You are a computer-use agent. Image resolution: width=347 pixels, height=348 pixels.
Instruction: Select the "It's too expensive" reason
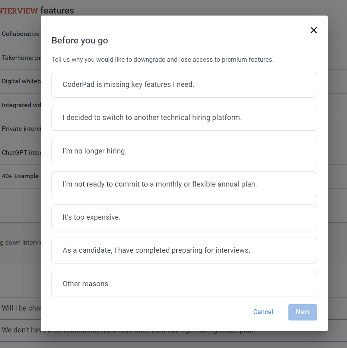(x=184, y=217)
